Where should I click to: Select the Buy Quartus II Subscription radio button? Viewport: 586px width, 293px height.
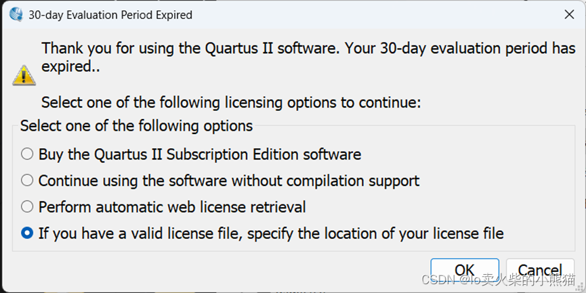(27, 154)
